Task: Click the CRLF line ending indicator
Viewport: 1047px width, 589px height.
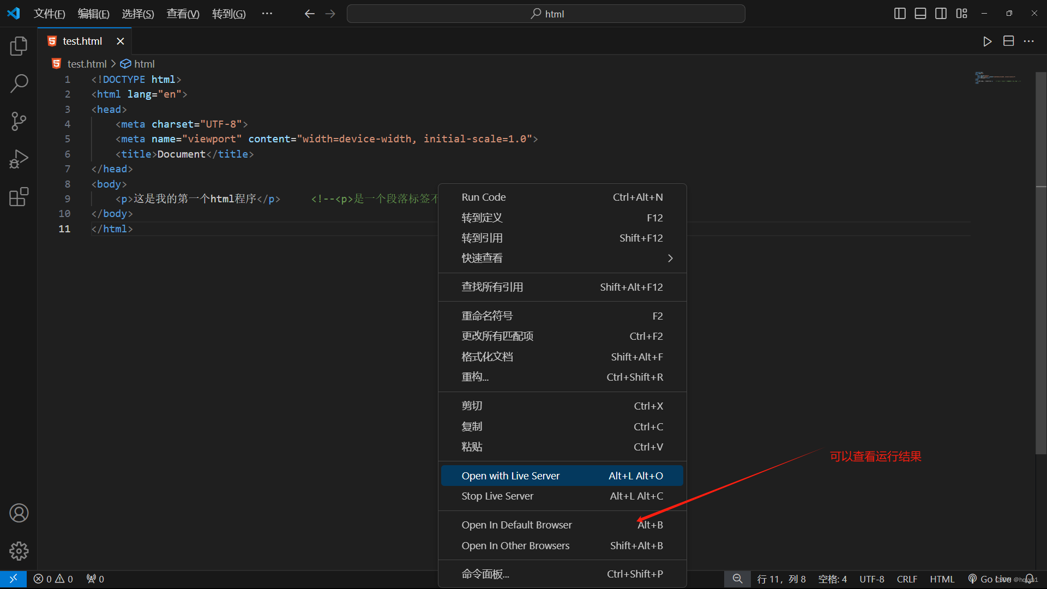Action: tap(907, 579)
